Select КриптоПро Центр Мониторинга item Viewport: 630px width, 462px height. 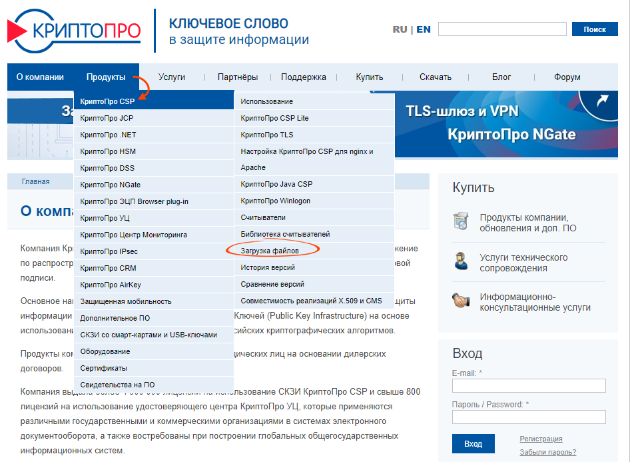[154, 235]
